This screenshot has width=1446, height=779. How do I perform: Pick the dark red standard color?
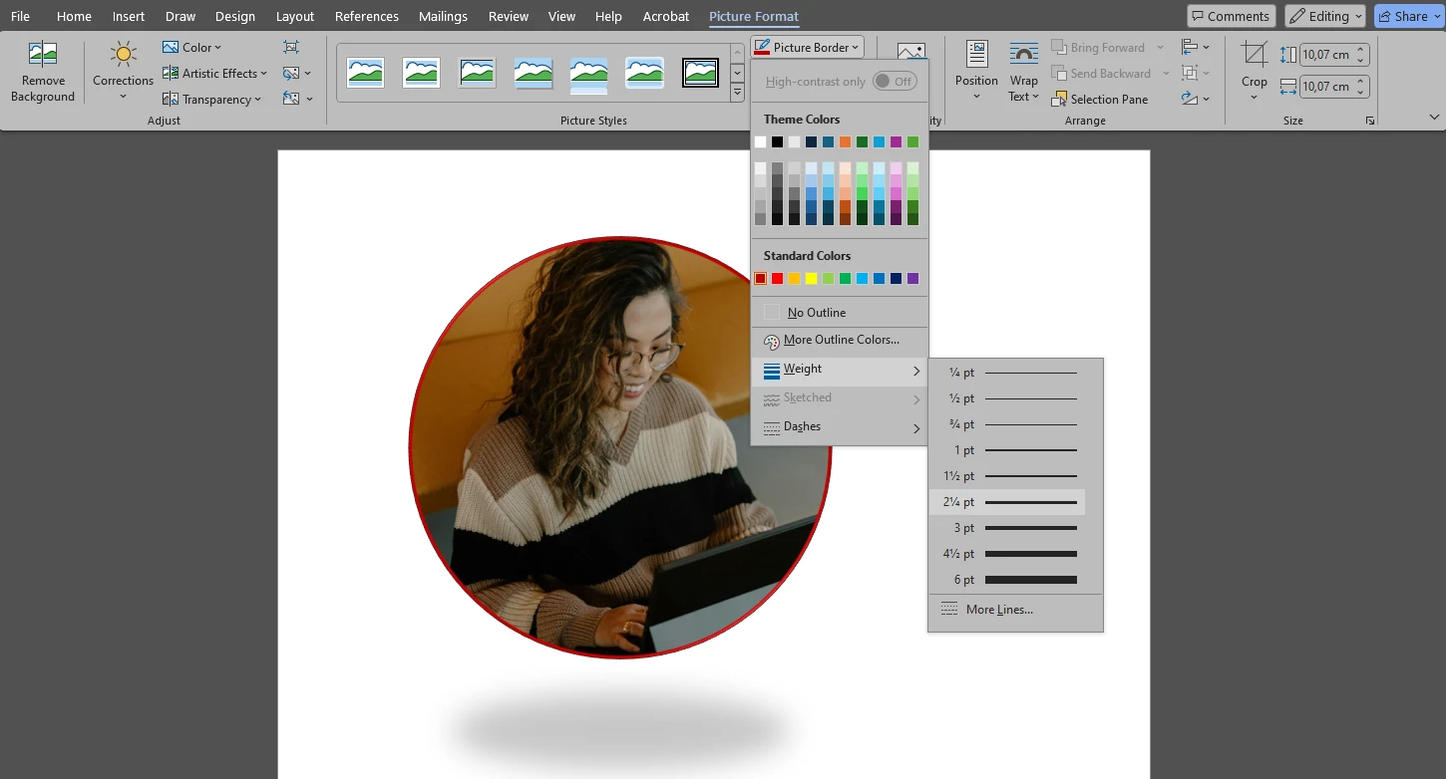761,279
